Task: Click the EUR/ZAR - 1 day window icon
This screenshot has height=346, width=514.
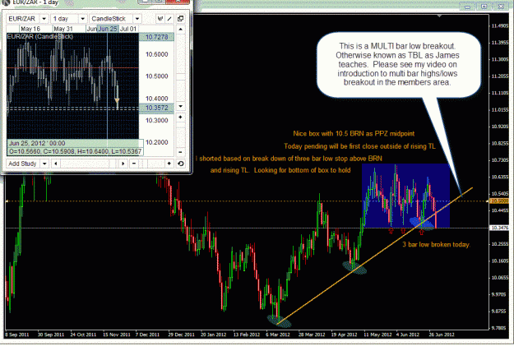Action: pyautogui.click(x=6, y=2)
